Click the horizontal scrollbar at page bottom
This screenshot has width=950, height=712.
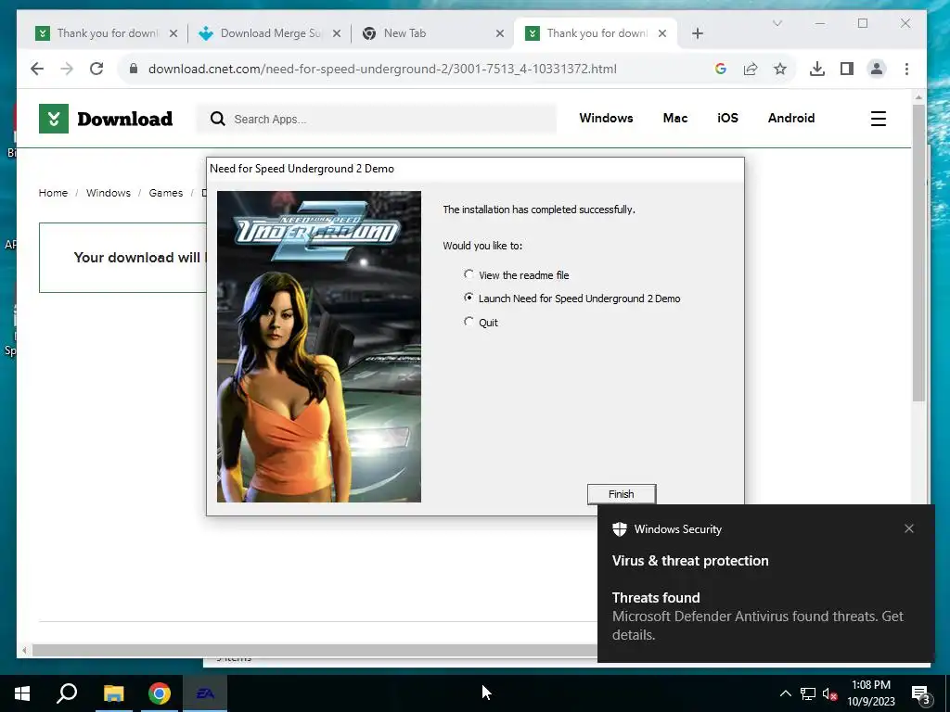pyautogui.click(x=315, y=650)
